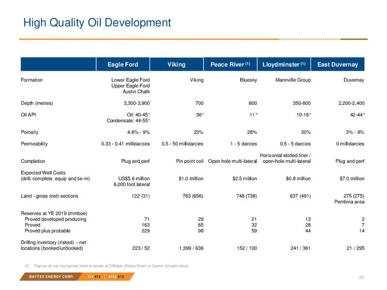The width and height of the screenshot is (387, 290).
Task: Click East Duvernay cost '$7.0 million'
Action: coord(352,178)
